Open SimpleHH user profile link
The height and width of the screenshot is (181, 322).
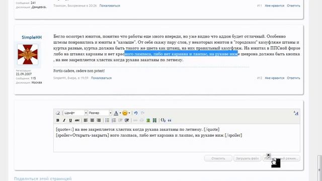(32, 37)
